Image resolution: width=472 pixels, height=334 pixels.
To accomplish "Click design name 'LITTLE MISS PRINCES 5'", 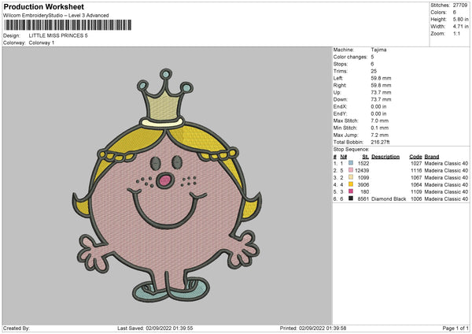I will coord(58,35).
